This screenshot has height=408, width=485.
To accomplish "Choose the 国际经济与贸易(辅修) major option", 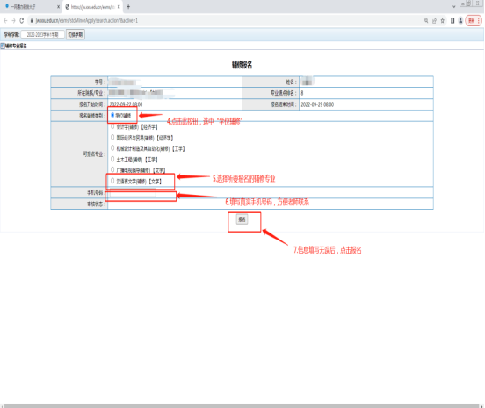I will click(112, 137).
